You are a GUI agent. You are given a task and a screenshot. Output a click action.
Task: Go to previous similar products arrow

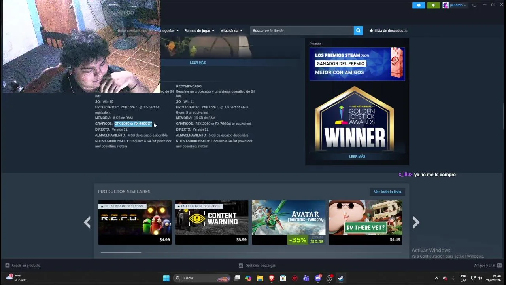[x=87, y=222]
